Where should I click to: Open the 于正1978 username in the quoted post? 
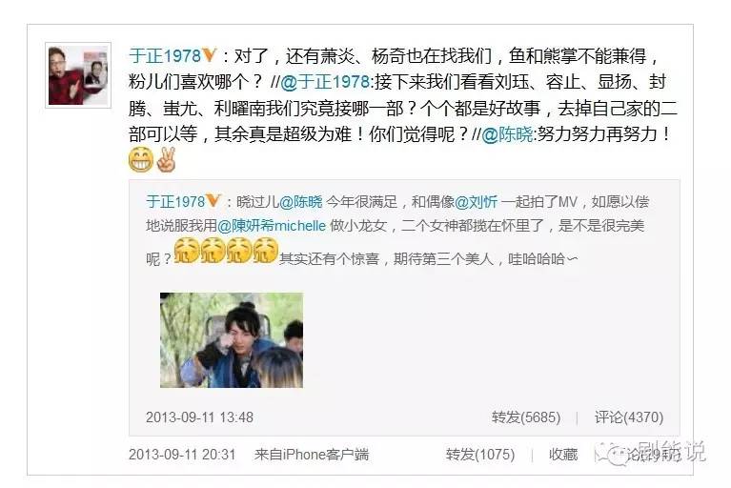175,202
